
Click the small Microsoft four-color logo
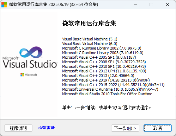[22, 75]
